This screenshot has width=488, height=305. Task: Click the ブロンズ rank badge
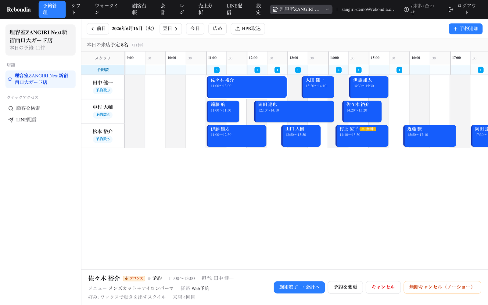pos(134,278)
